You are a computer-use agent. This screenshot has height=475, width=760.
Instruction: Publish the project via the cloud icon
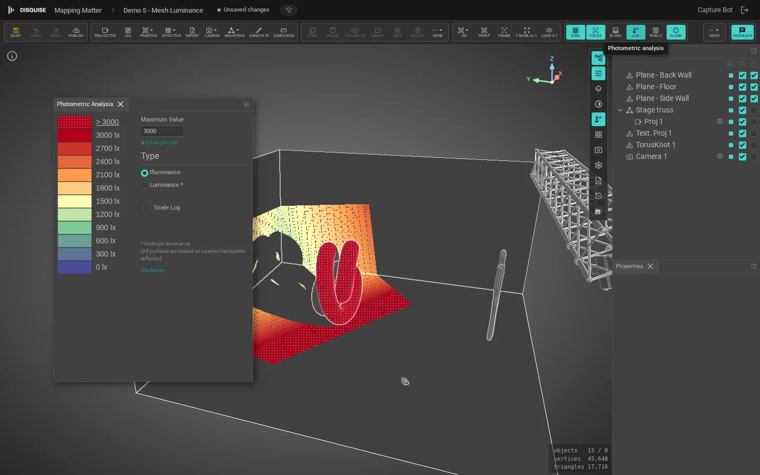tap(76, 32)
